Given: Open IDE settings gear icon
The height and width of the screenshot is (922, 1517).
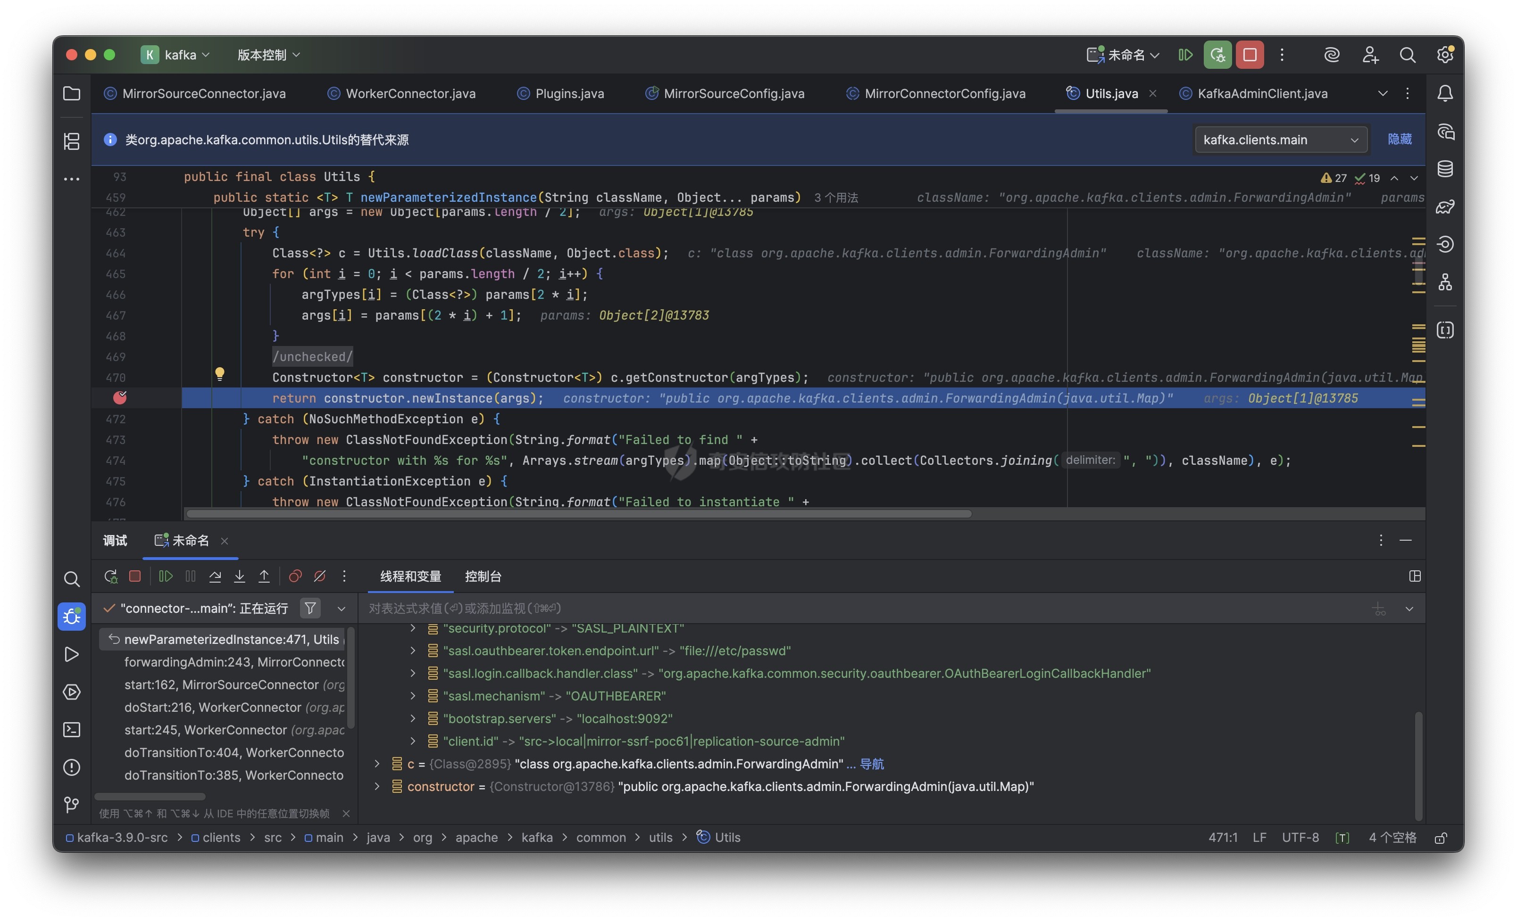Looking at the screenshot, I should [1445, 55].
